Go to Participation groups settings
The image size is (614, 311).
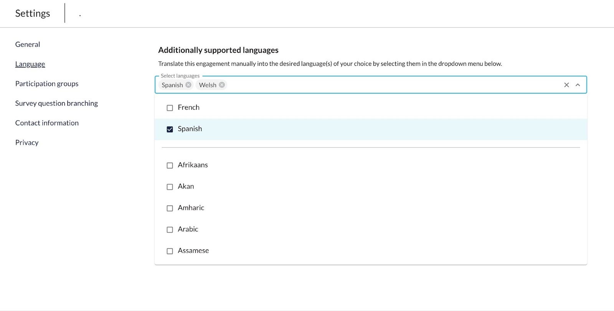tap(47, 83)
